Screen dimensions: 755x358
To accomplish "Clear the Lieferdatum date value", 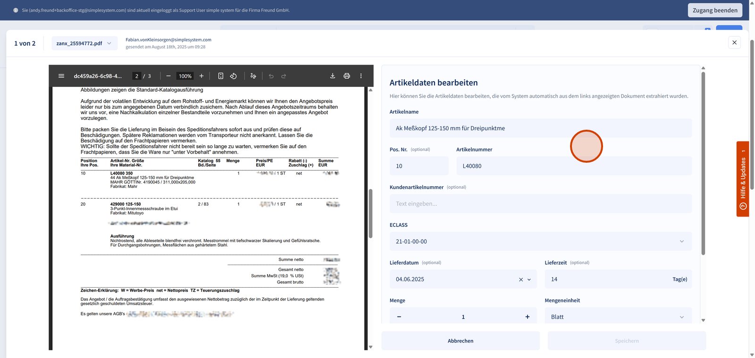I will [521, 280].
